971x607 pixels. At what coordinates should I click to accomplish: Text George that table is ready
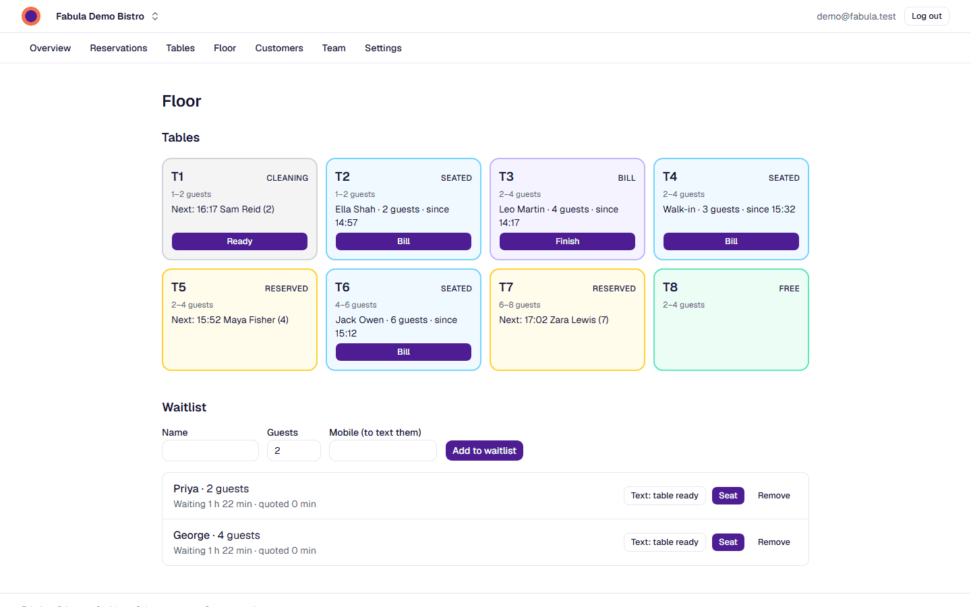[x=665, y=542]
